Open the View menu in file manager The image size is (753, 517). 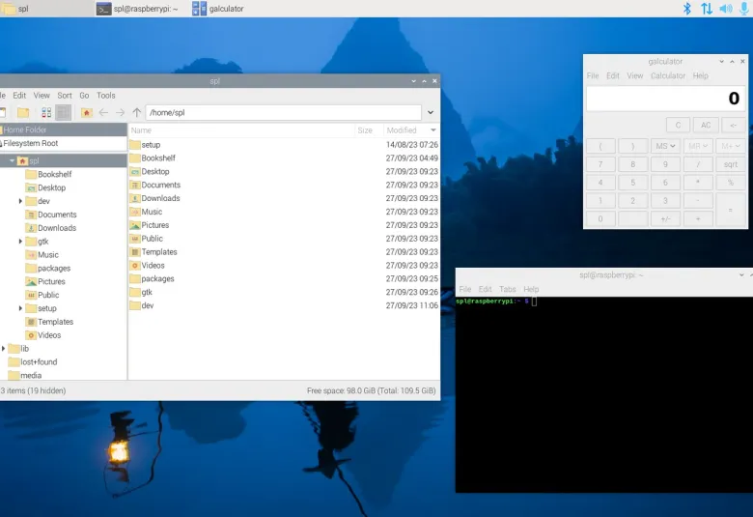(42, 96)
